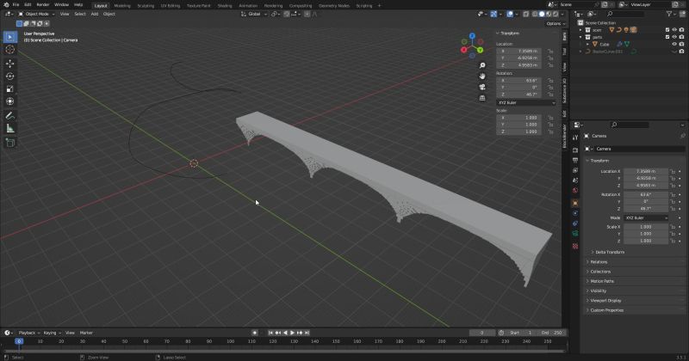Image resolution: width=689 pixels, height=361 pixels.
Task: Open the Object Data camera properties tab
Action: (575, 234)
